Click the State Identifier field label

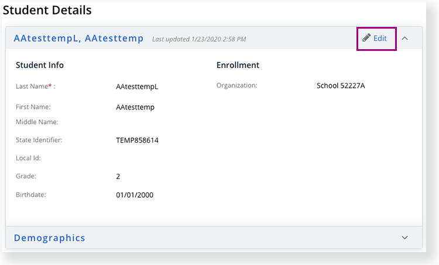[39, 140]
